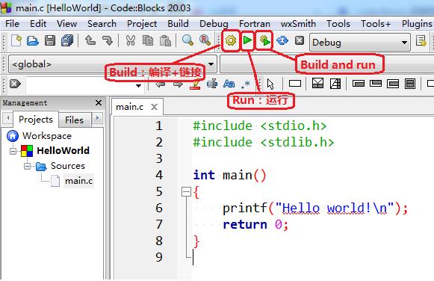Click the '#include <stdlib.h>' line
434x281 pixels.
[264, 142]
